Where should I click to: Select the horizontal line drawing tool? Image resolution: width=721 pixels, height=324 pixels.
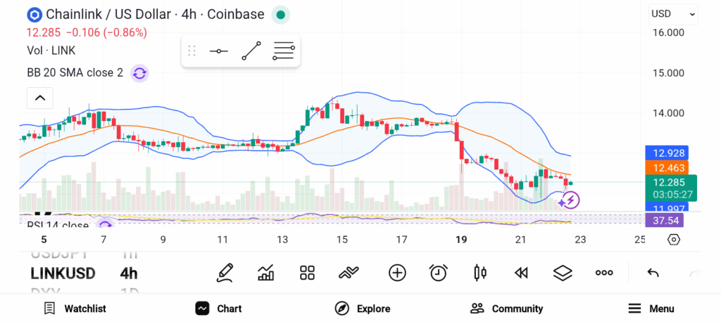click(x=218, y=51)
